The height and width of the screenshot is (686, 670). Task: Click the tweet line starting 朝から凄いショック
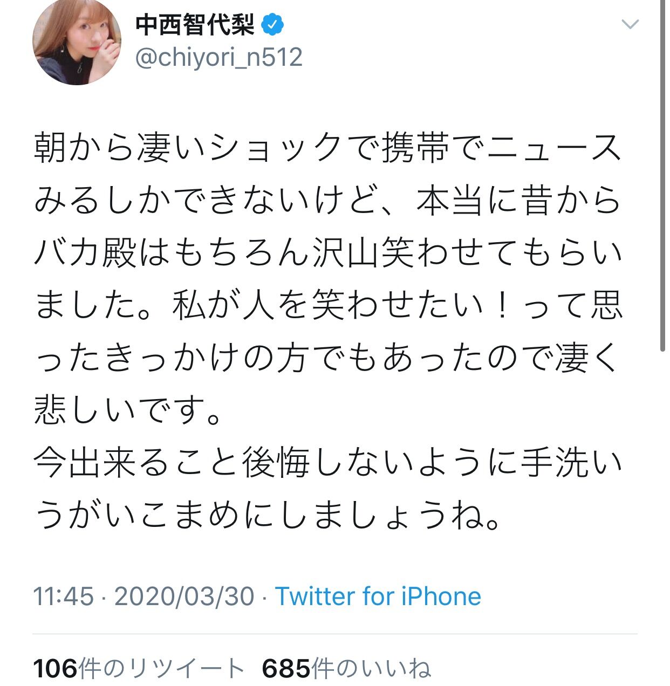(328, 148)
